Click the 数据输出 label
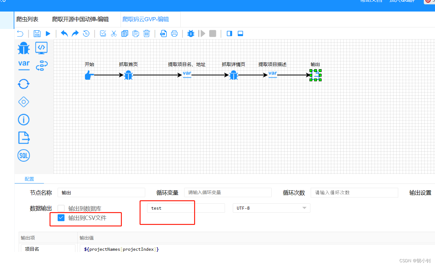The image size is (435, 266). pos(41,208)
